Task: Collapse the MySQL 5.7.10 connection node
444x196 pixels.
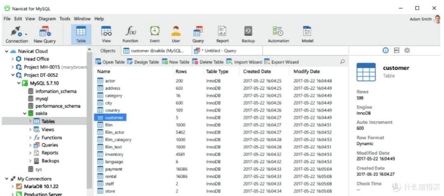Action: click(19, 83)
